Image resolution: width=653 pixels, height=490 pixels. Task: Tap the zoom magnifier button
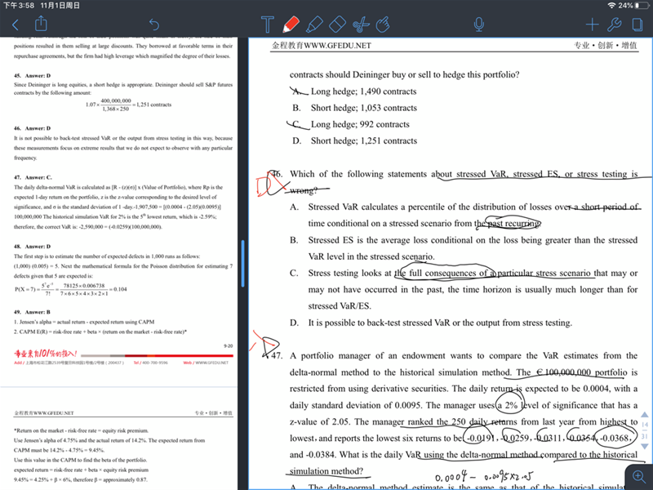[636, 475]
